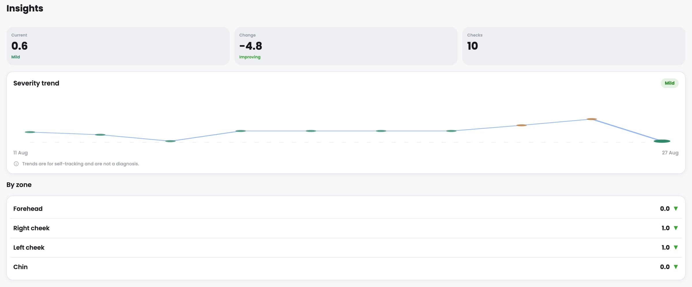Click the green down arrow in Left cheek row

point(676,248)
